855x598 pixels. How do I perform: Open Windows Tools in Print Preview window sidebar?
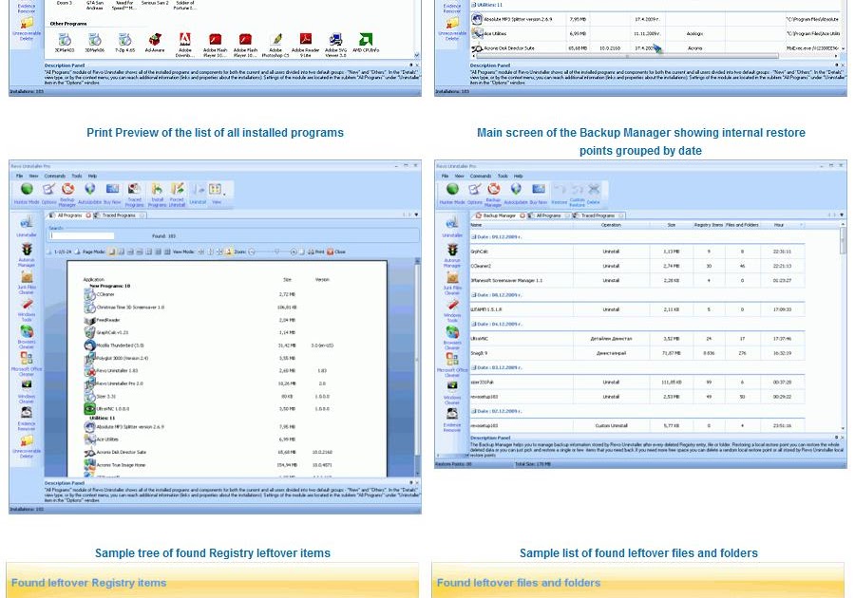[x=27, y=309]
